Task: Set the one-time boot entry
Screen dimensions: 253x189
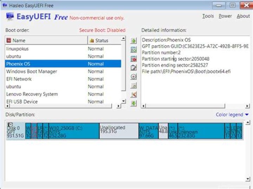Action: point(134,77)
